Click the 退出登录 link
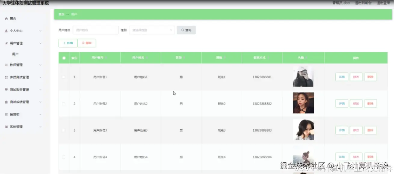The width and height of the screenshot is (394, 175). (383, 3)
